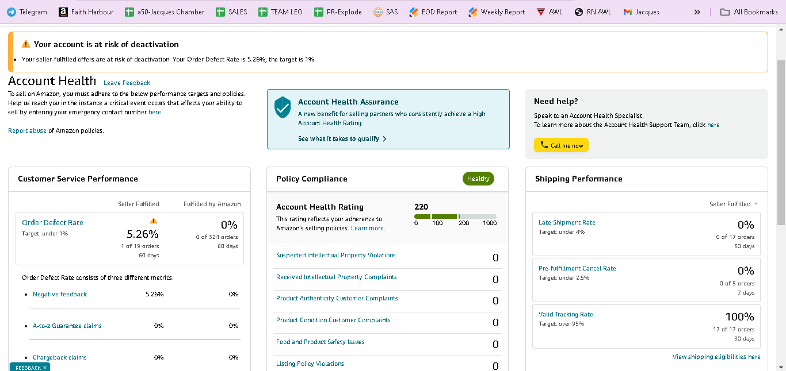Click the Account Health Rating score 220
The width and height of the screenshot is (786, 371).
(421, 207)
